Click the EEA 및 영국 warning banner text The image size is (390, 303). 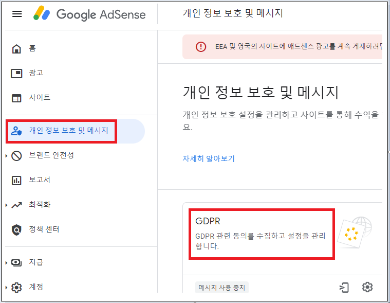[299, 47]
